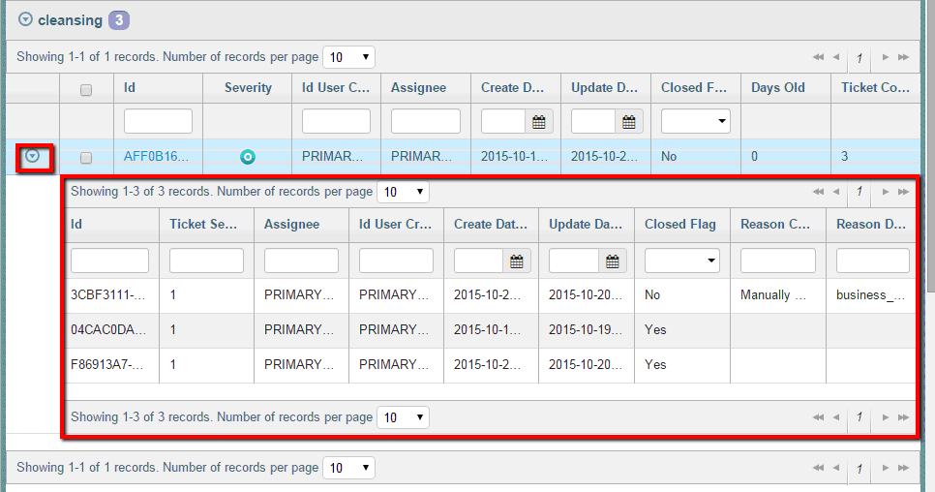Image resolution: width=935 pixels, height=492 pixels.
Task: Toggle the select-all checkbox in header
Action: tap(86, 89)
